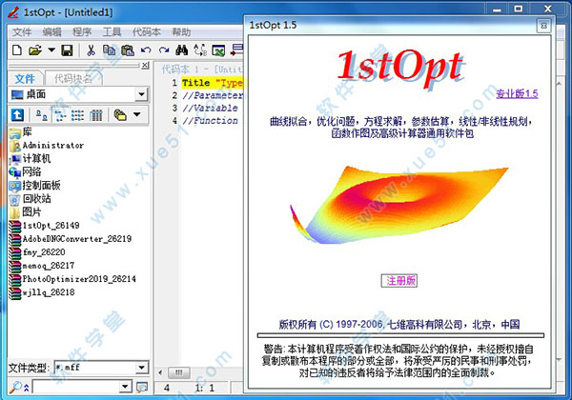Open the 程序 menu
572x400 pixels.
tap(82, 32)
